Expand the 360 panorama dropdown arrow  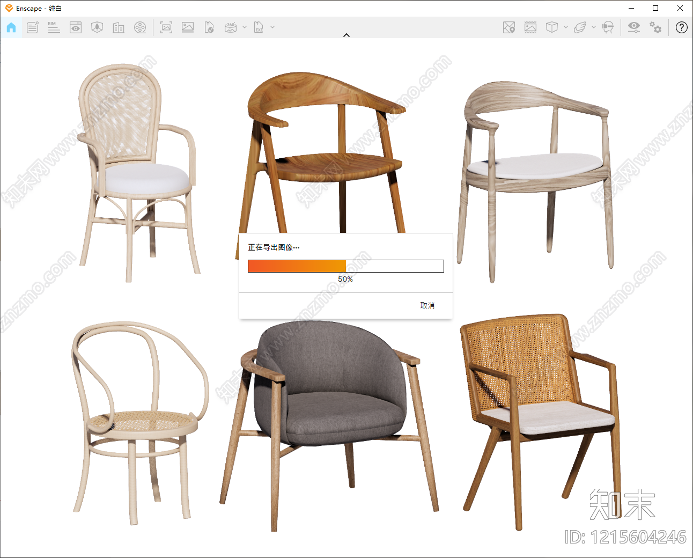(245, 27)
